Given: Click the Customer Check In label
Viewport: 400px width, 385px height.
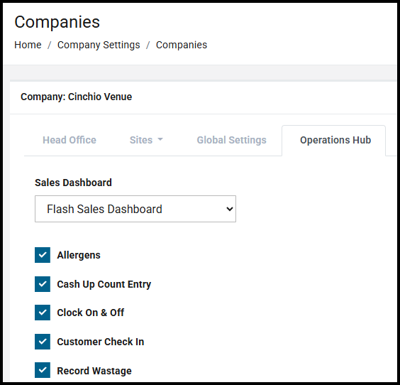Looking at the screenshot, I should [101, 342].
